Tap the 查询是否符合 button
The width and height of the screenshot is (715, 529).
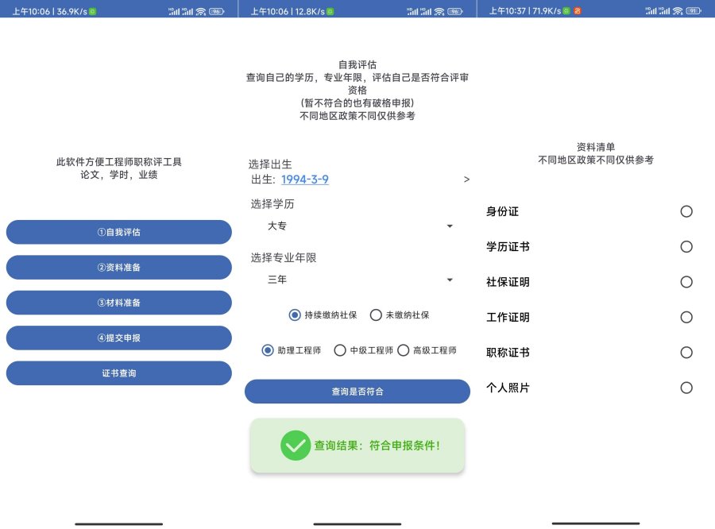357,391
